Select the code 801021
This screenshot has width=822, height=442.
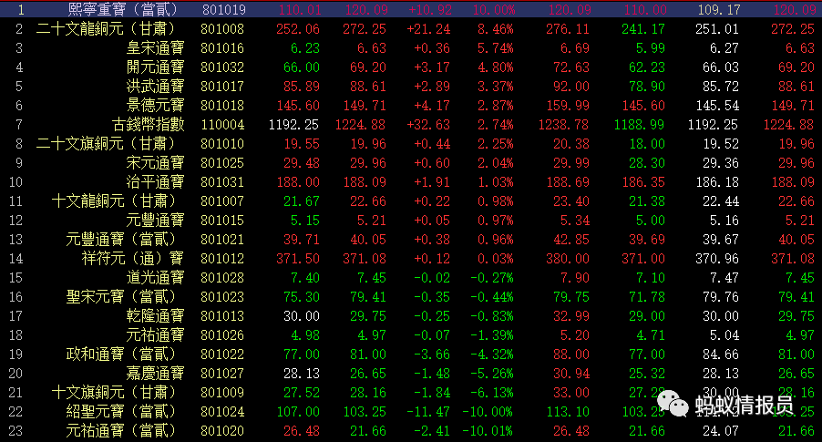tap(222, 240)
